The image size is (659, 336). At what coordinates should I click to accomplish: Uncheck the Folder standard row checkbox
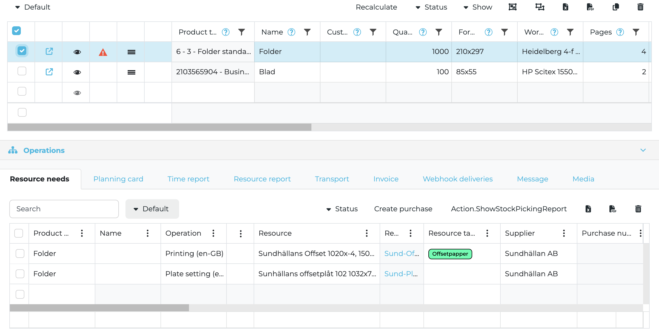(22, 51)
